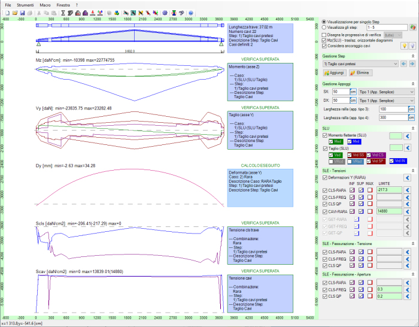419x327 pixels.
Task: Click the Elimina button
Action: [361, 72]
